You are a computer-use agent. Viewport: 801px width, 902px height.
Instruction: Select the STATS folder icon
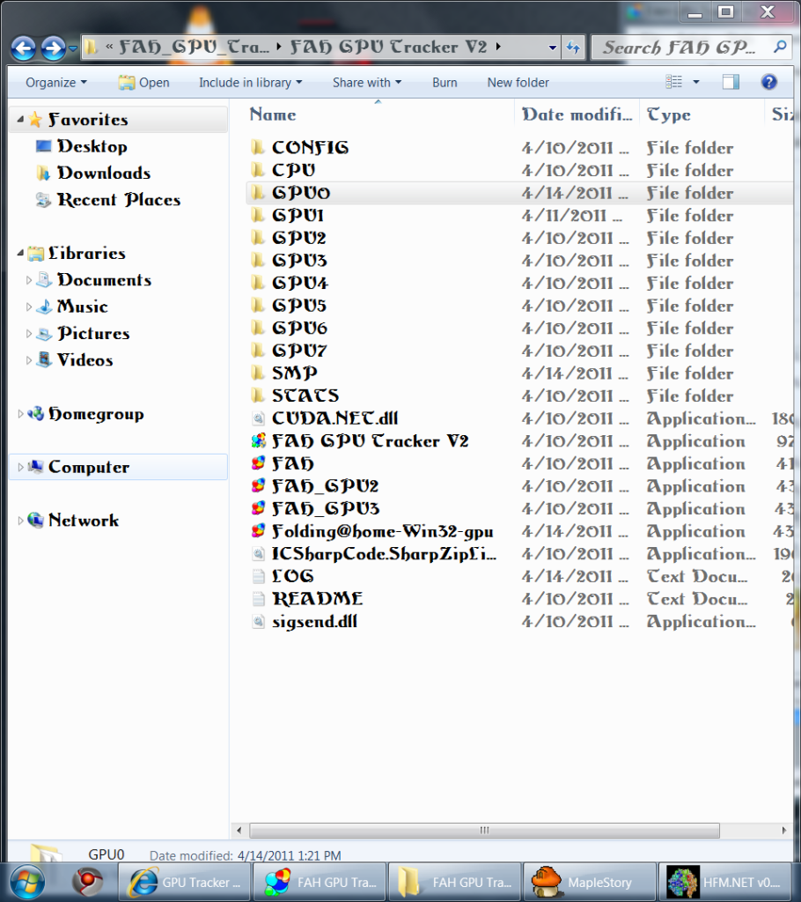(x=258, y=396)
